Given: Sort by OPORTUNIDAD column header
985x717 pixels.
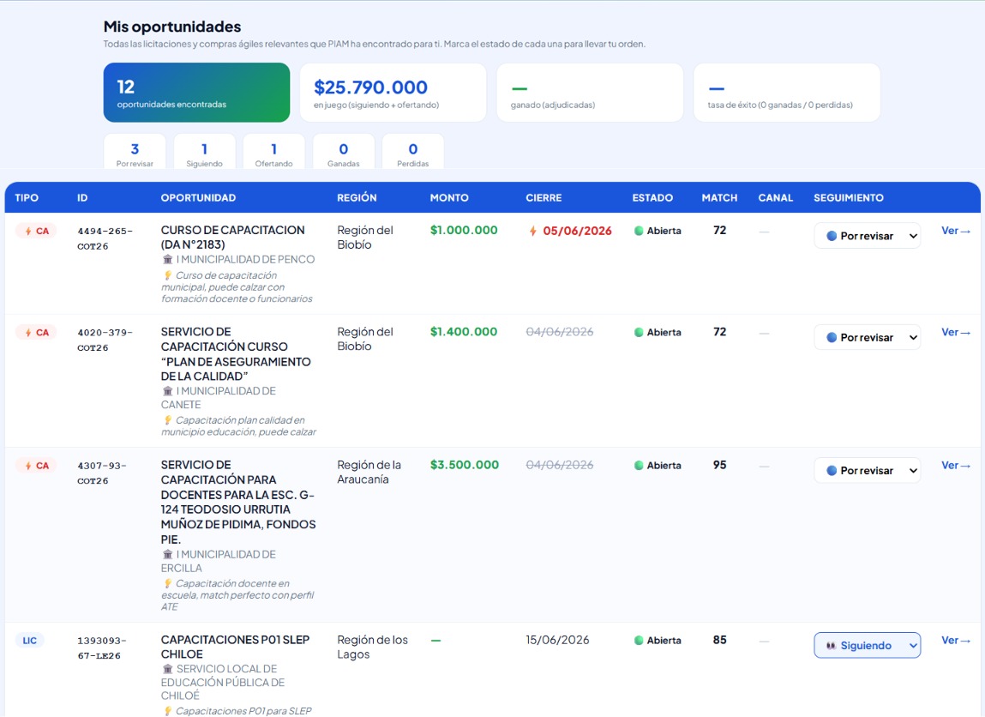Looking at the screenshot, I should pyautogui.click(x=199, y=198).
